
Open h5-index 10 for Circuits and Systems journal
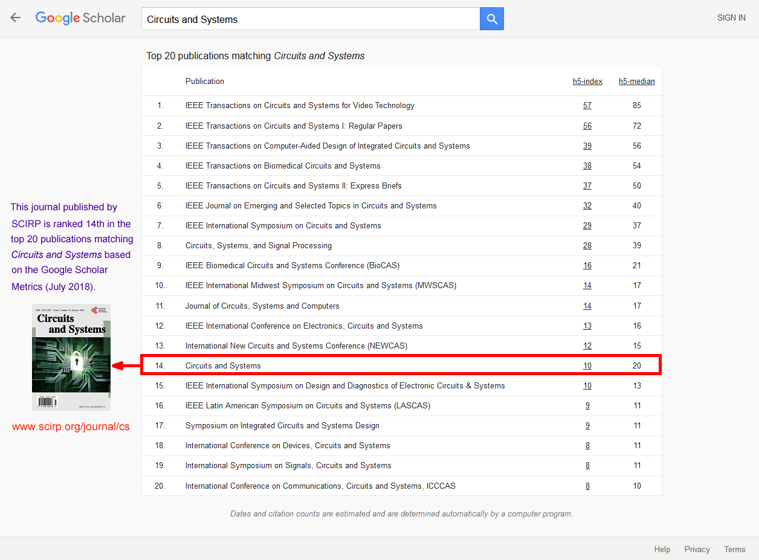click(x=587, y=365)
